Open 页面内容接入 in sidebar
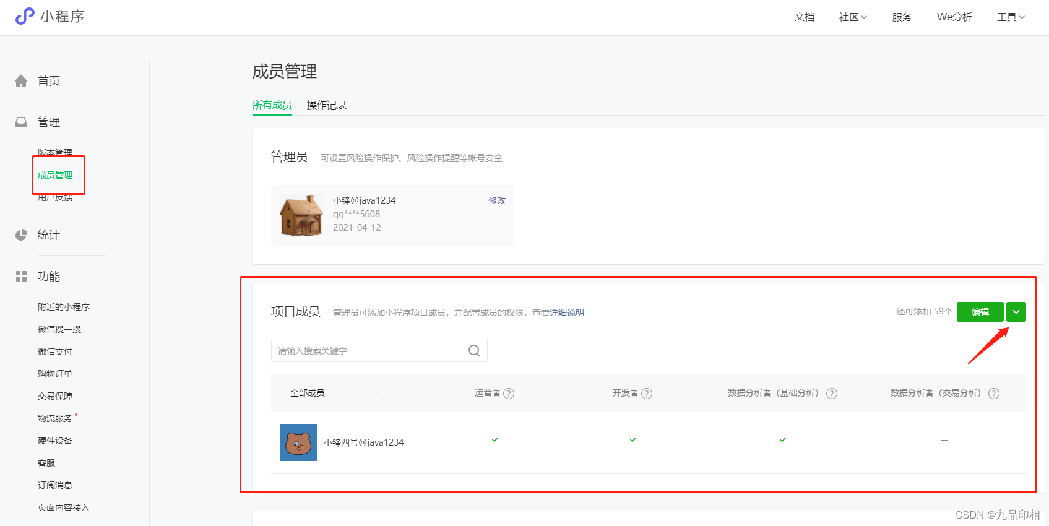Viewport: 1049px width, 526px height. 64,507
